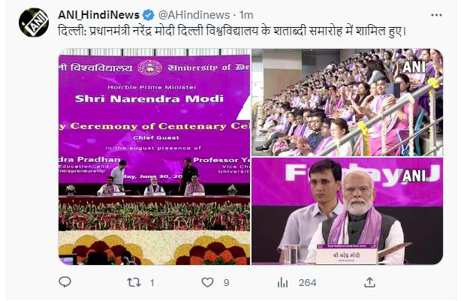Click the Shri Narendra Modi banner text
This screenshot has height=301, width=461.
click(x=149, y=99)
